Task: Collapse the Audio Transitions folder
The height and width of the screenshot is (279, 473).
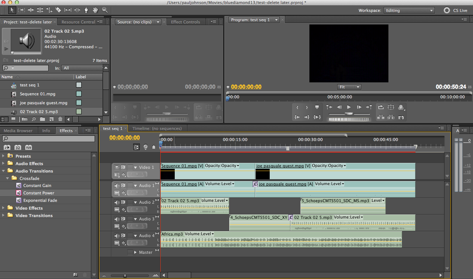Action: click(3, 171)
